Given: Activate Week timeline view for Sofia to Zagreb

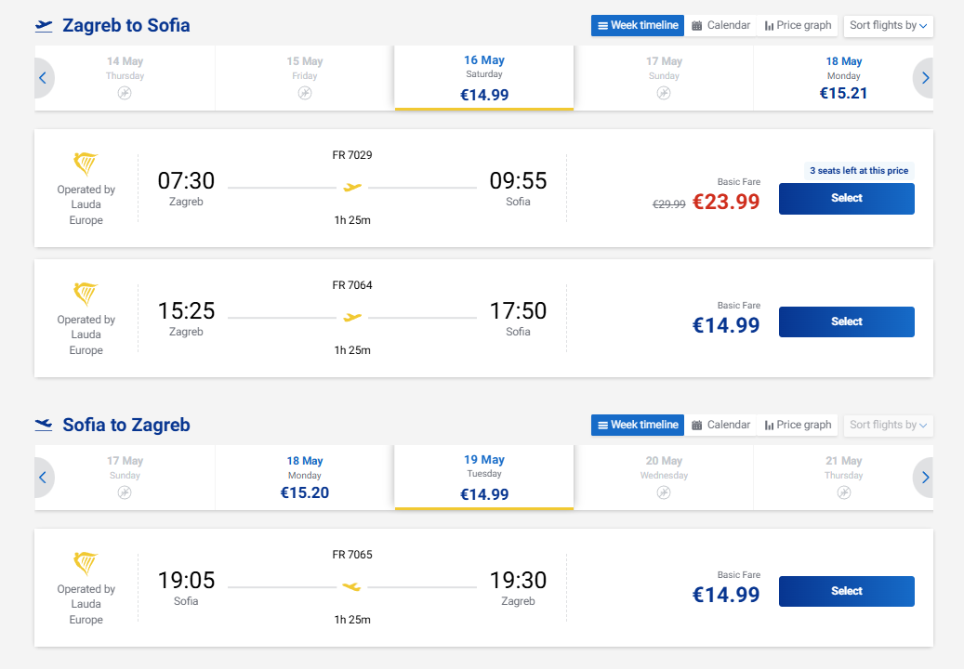Looking at the screenshot, I should click(x=638, y=425).
